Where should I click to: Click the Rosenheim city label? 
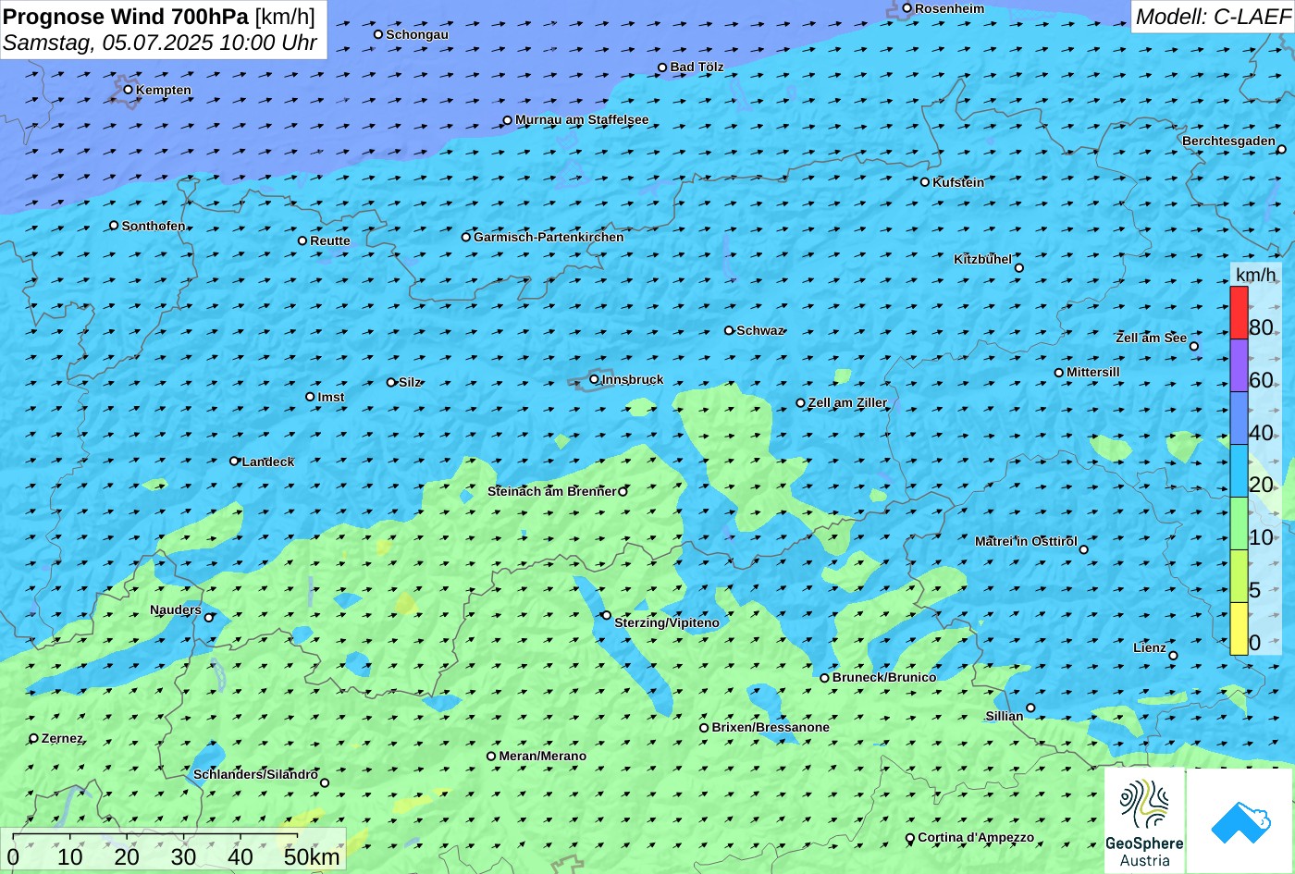coord(950,8)
